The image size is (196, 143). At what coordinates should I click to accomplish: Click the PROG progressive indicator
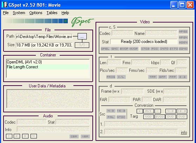pos(111,77)
